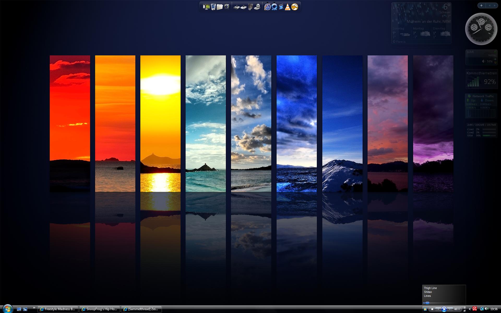Open the Recycle Bin dock icon
501x313 pixels.
213,7
